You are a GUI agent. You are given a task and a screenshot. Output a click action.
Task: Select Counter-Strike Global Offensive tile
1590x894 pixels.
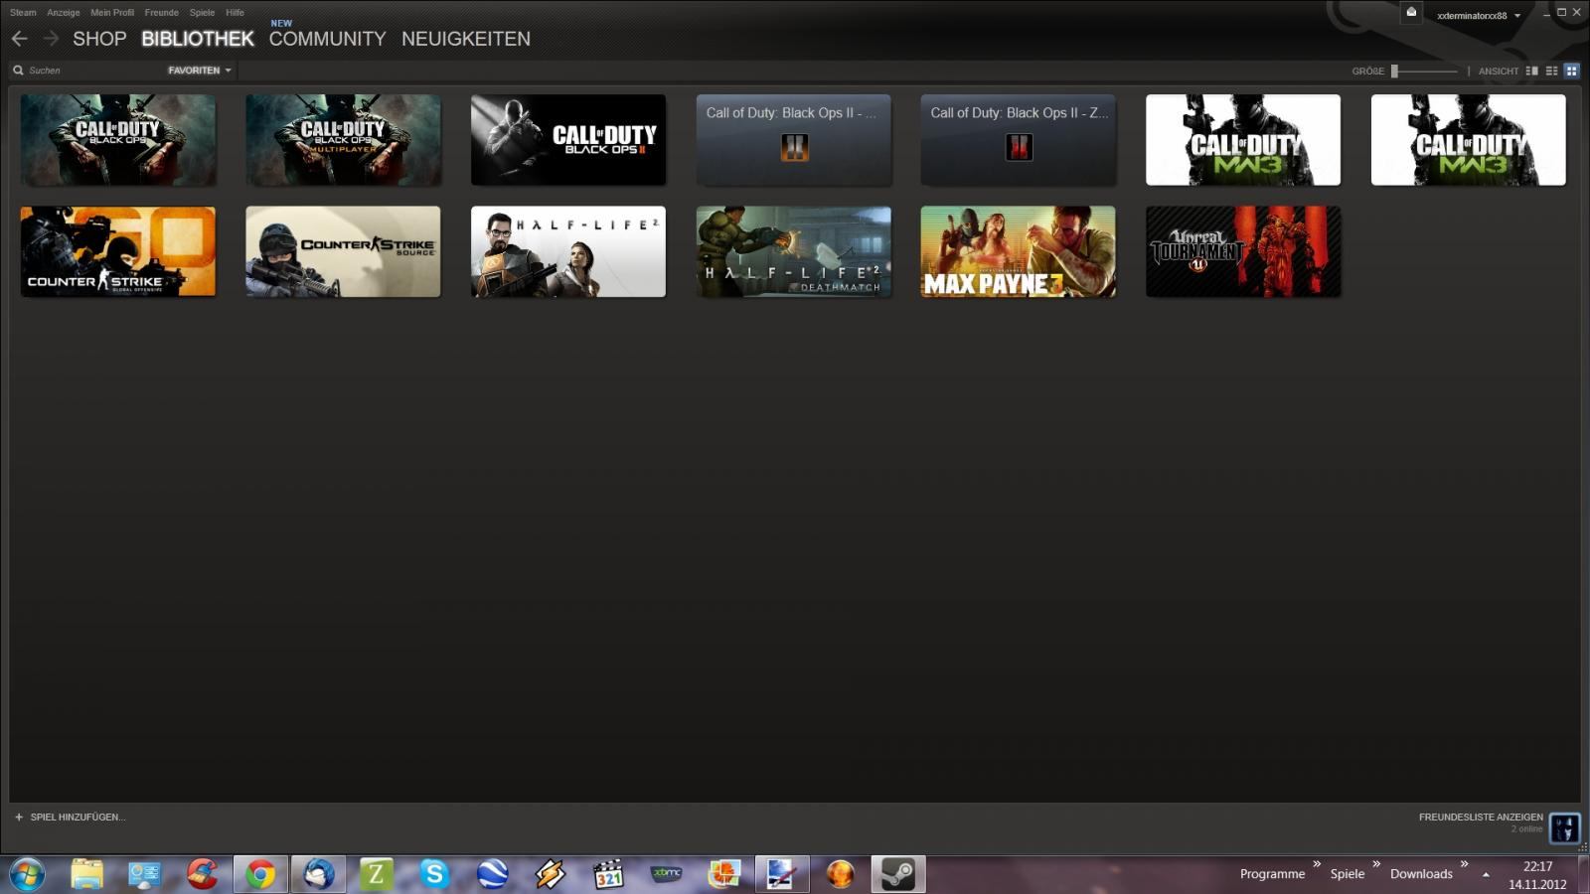(x=118, y=251)
